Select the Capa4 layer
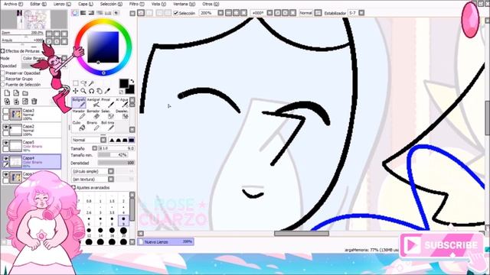Viewport: 490px width, 275px height. point(31,162)
